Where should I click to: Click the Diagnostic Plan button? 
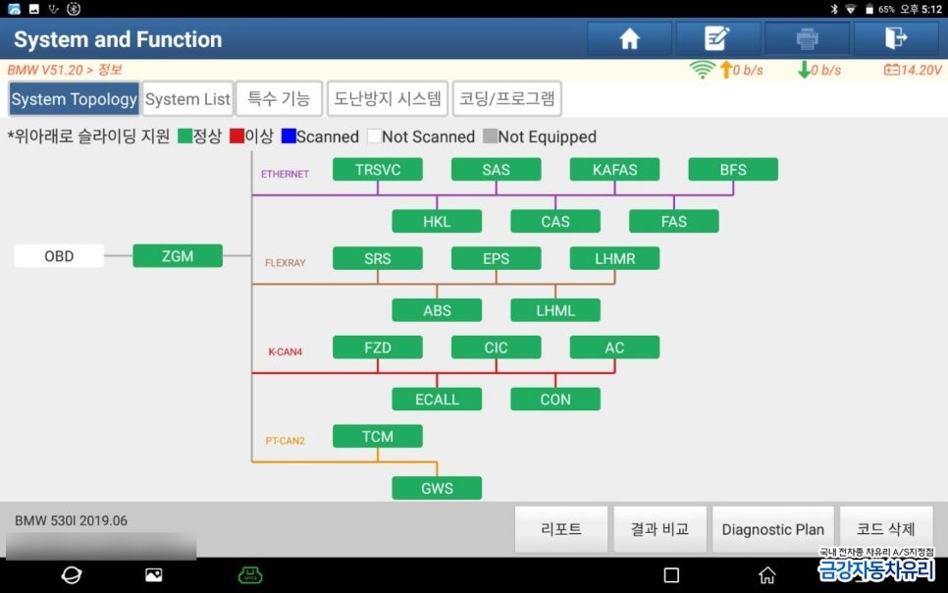pos(772,529)
